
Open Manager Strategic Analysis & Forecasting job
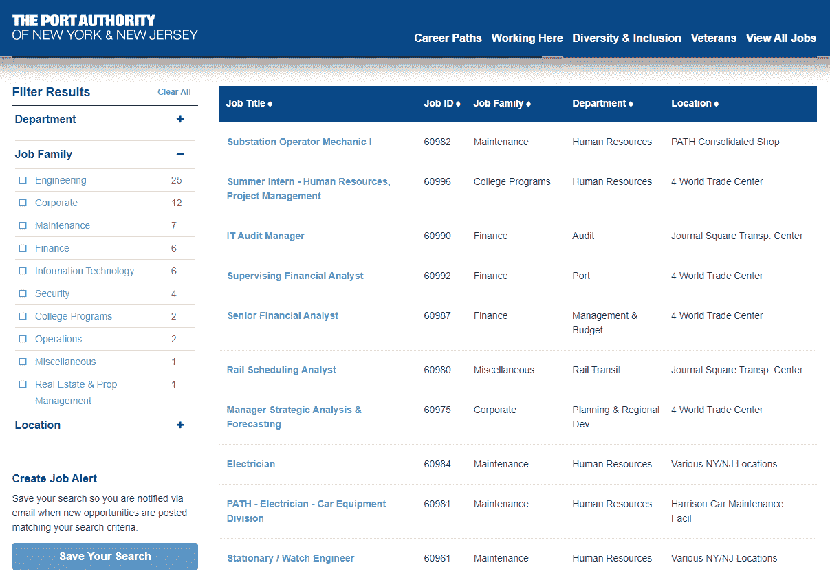click(x=294, y=417)
